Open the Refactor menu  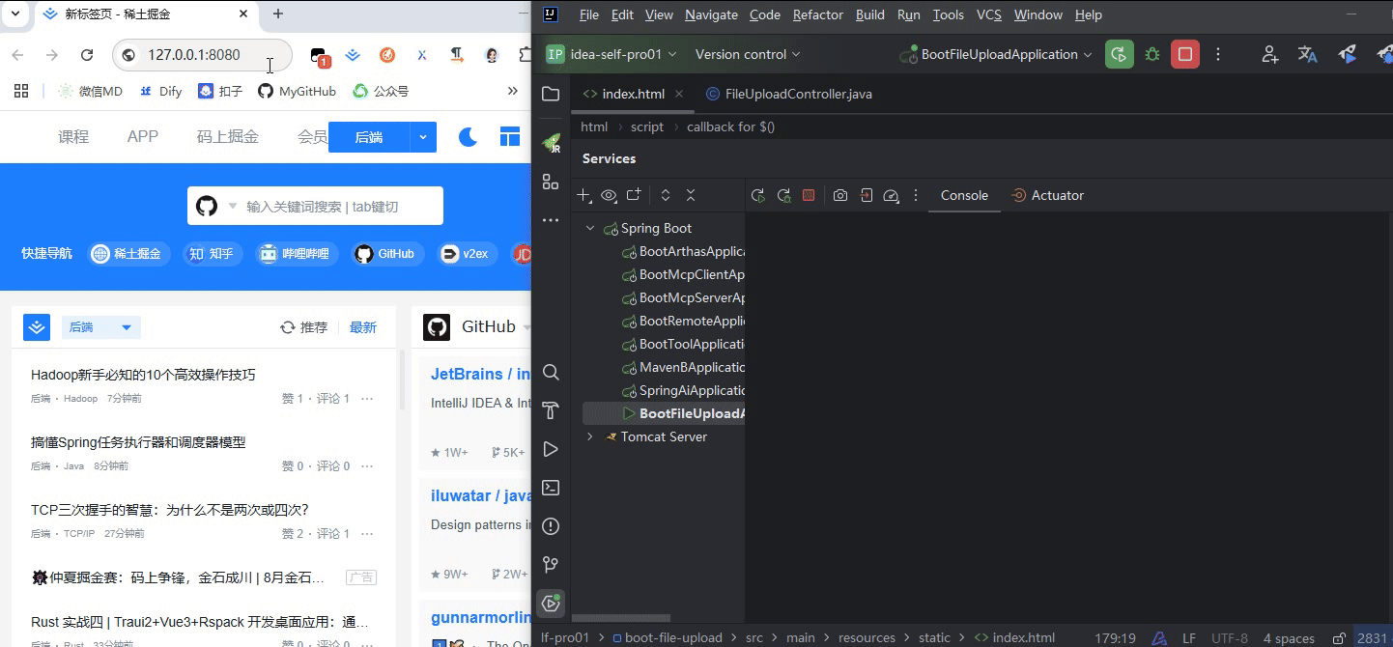818,14
